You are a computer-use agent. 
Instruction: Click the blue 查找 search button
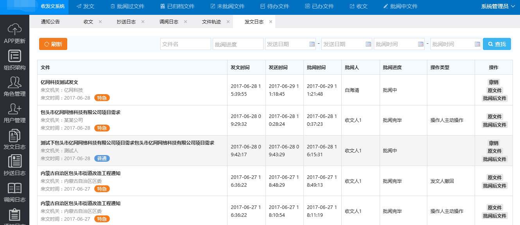(x=497, y=44)
